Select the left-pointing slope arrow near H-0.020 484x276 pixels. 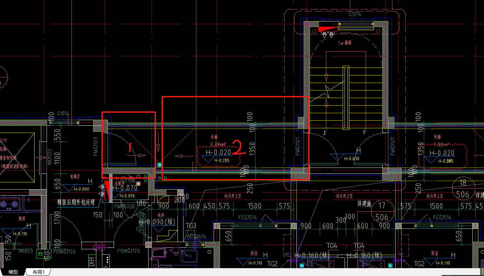click(184, 156)
